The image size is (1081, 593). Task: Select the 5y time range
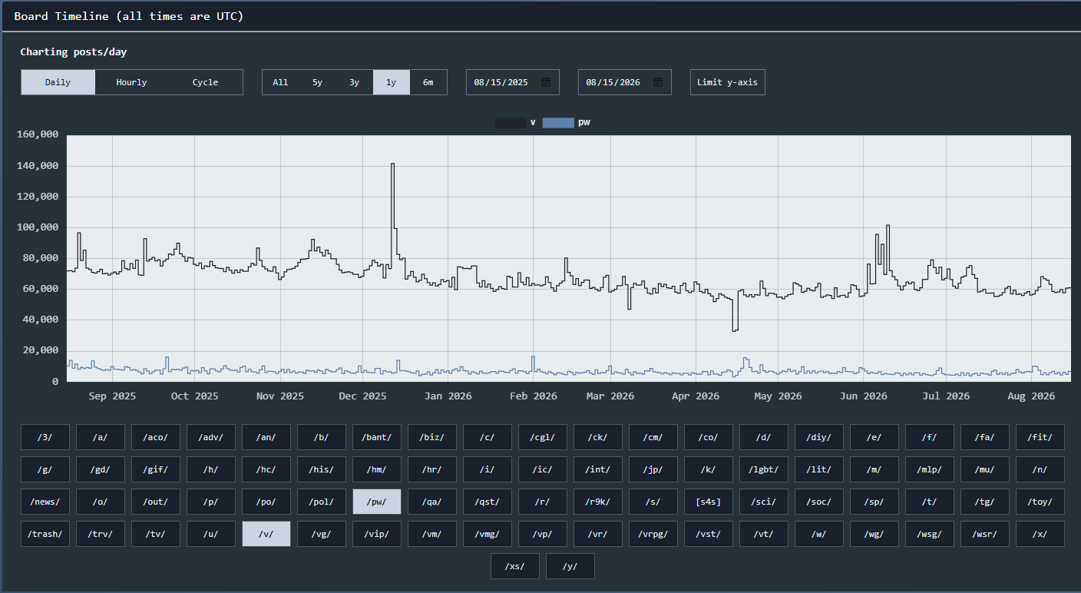pyautogui.click(x=317, y=82)
